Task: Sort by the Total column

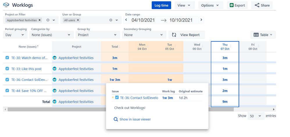Action: click(x=119, y=47)
